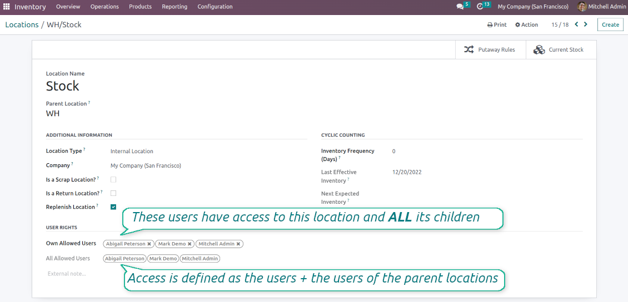628x302 pixels.
Task: Show help tooltip for Inventory Frequency
Action: click(340, 158)
